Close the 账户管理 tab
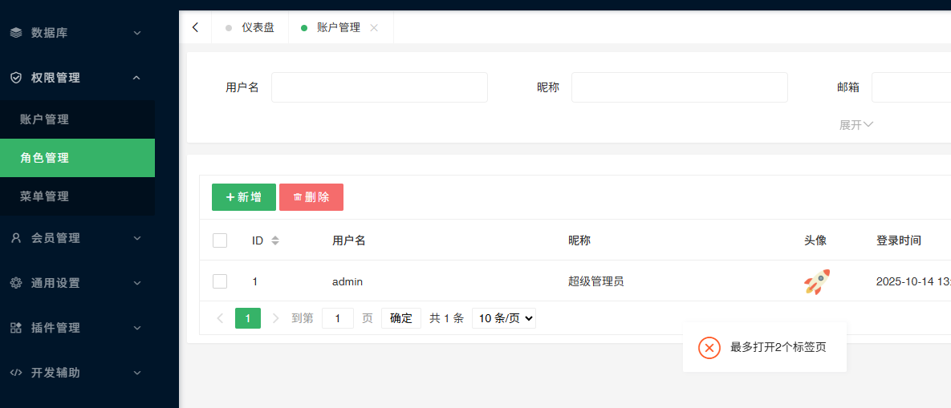This screenshot has width=951, height=408. point(374,27)
